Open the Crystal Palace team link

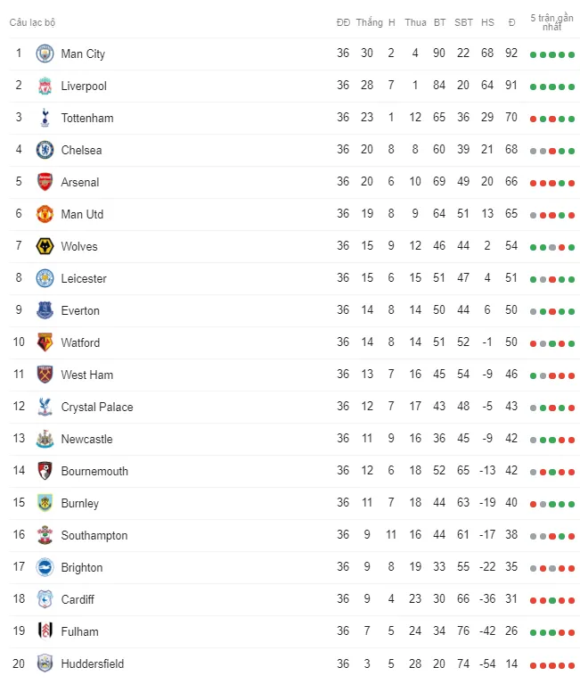pyautogui.click(x=97, y=407)
